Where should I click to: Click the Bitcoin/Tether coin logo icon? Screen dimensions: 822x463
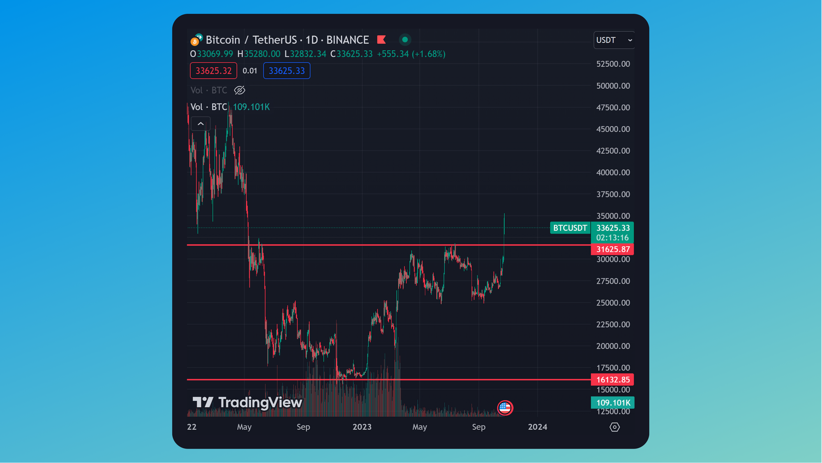pos(196,40)
